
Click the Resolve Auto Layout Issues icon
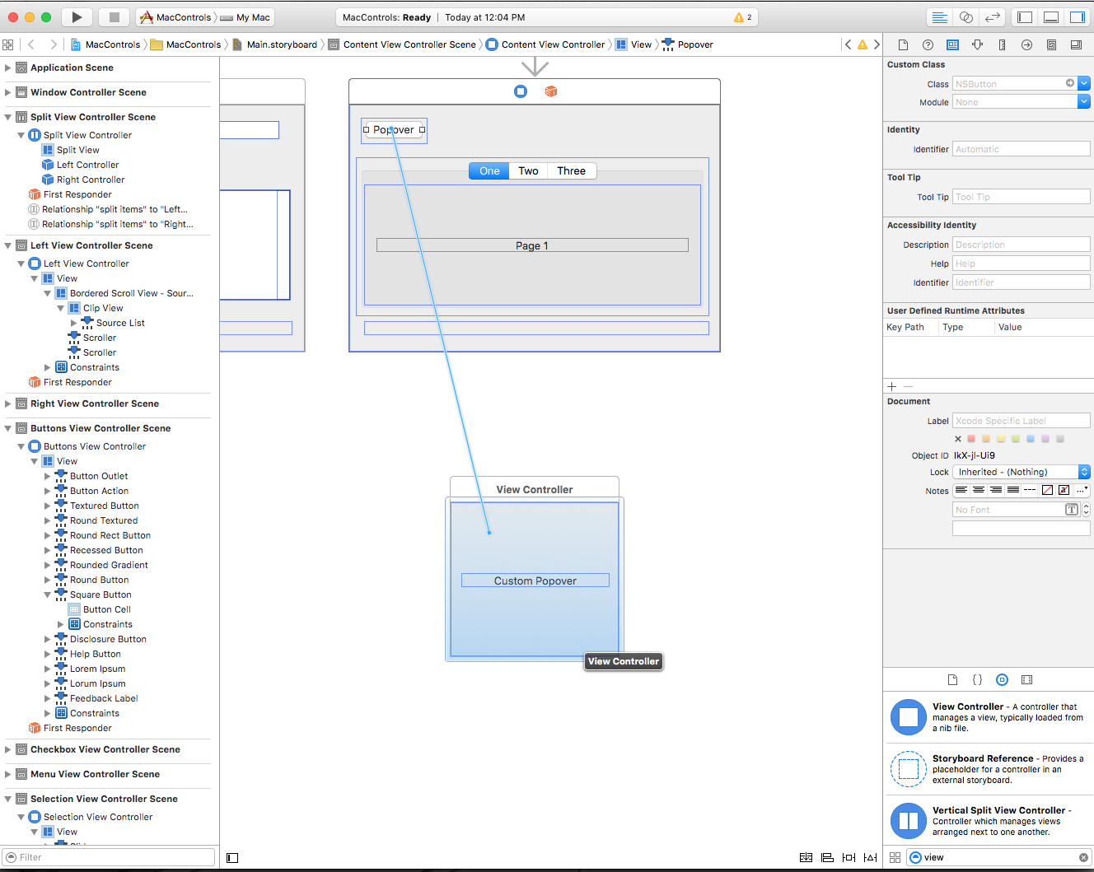point(870,857)
